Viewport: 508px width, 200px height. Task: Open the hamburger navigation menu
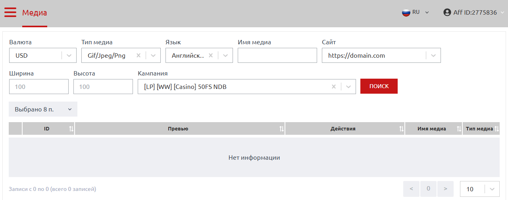[10, 12]
